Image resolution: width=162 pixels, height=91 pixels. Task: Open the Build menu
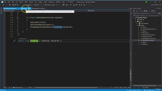coord(26,2)
